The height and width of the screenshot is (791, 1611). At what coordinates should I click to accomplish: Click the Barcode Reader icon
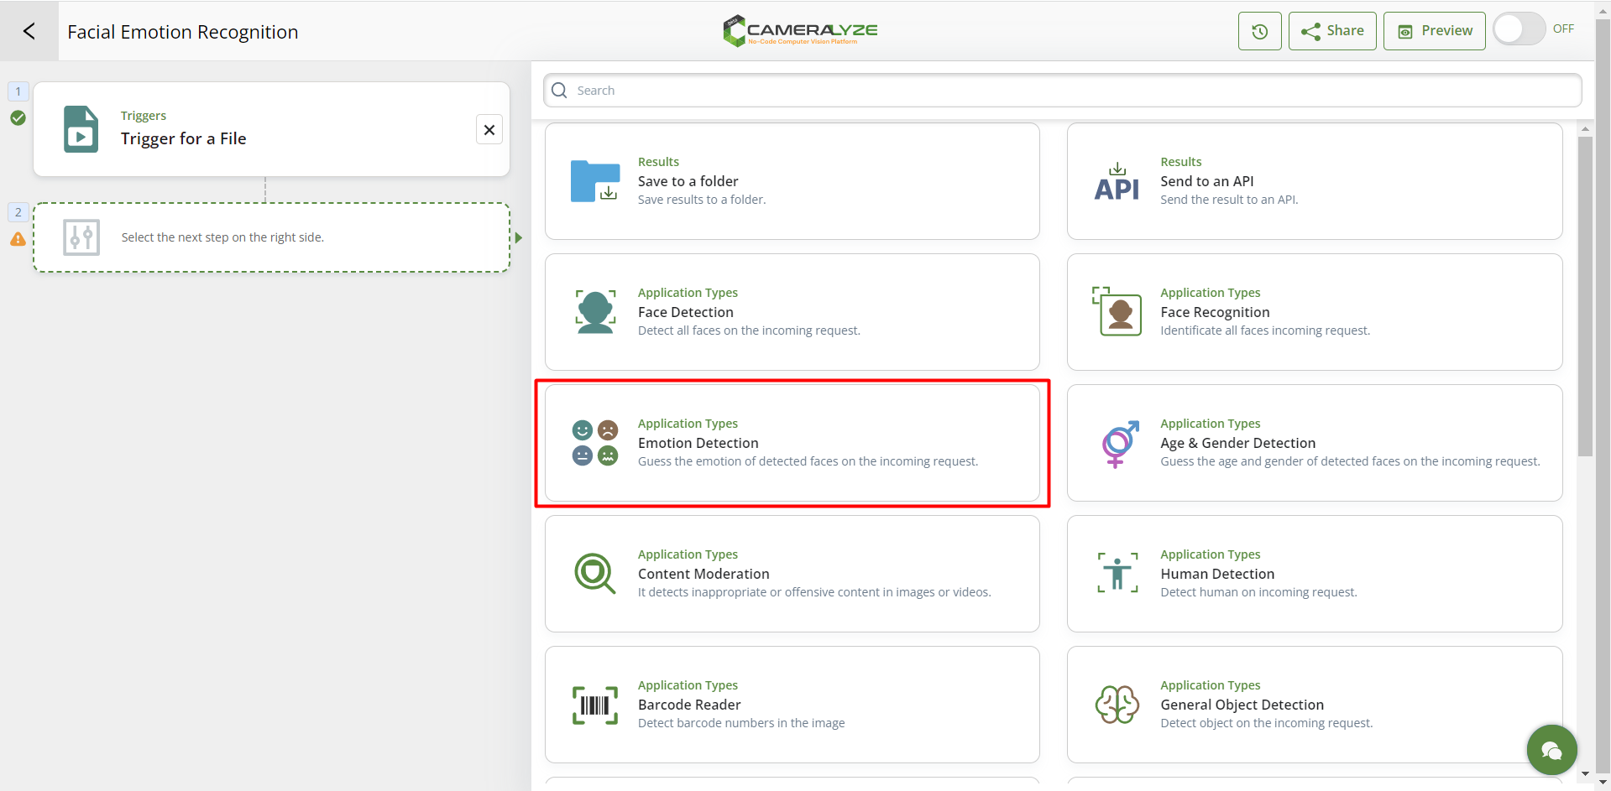click(x=595, y=705)
